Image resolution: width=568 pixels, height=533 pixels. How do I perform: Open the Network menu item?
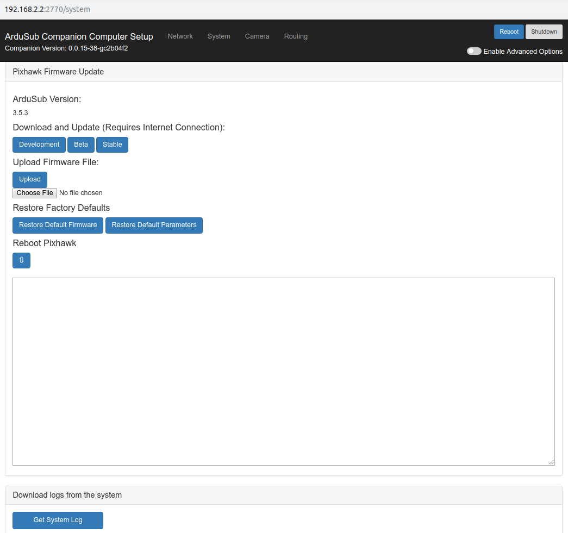[x=180, y=36]
